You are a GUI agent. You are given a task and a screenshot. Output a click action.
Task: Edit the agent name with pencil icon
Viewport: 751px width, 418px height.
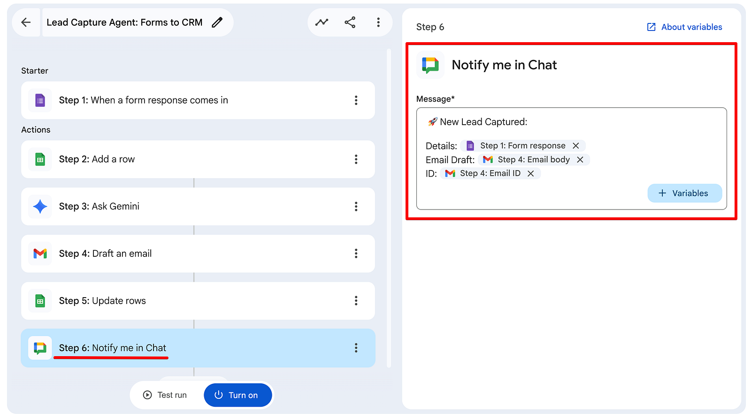coord(217,22)
